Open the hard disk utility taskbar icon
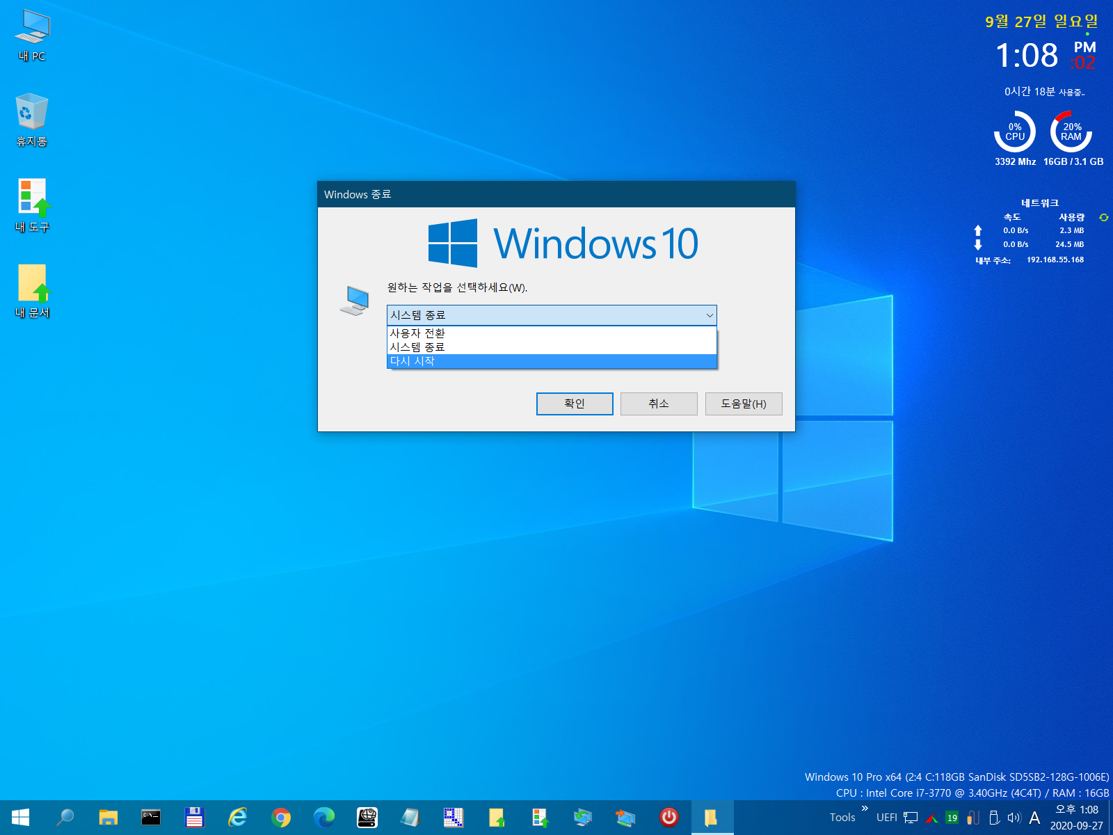 pyautogui.click(x=367, y=818)
